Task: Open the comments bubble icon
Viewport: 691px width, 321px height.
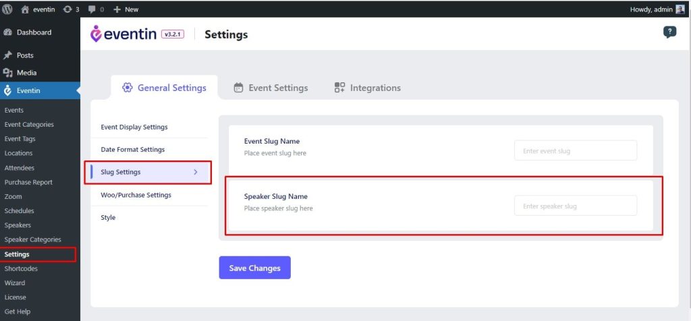Action: click(x=92, y=9)
